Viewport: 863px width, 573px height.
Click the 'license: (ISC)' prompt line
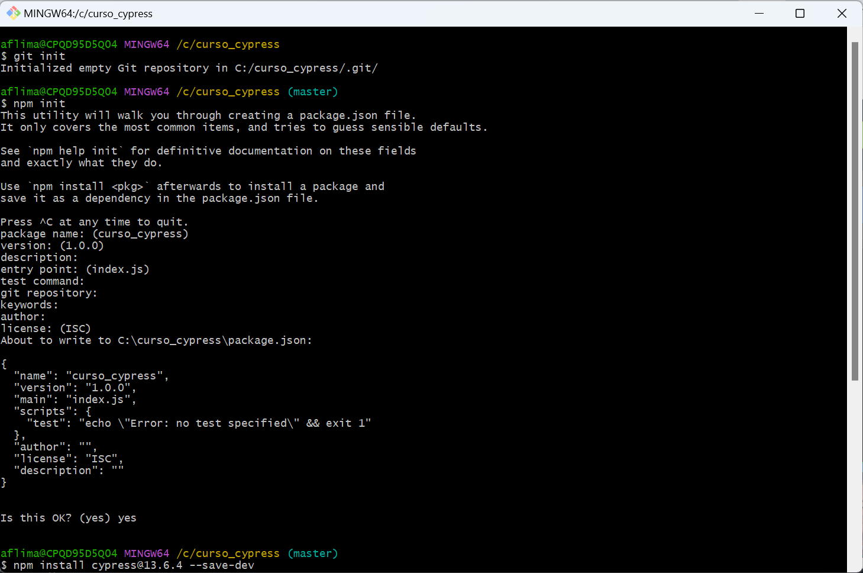[x=46, y=329]
